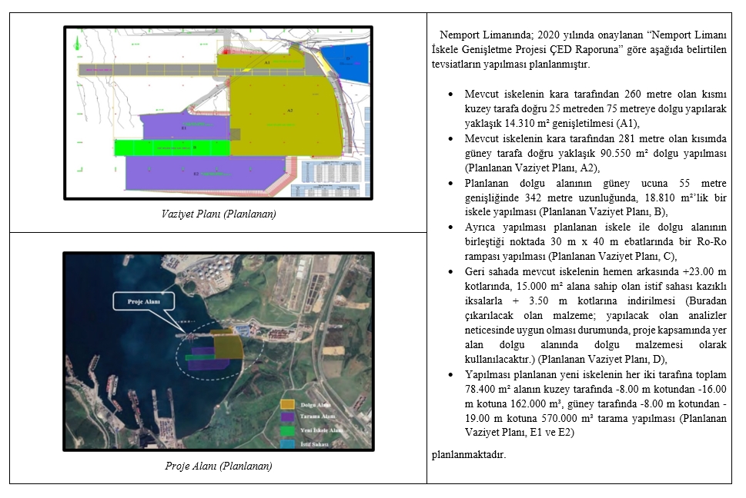Click the caption "Vaziyet Planı (Planlanan)"

(219, 214)
